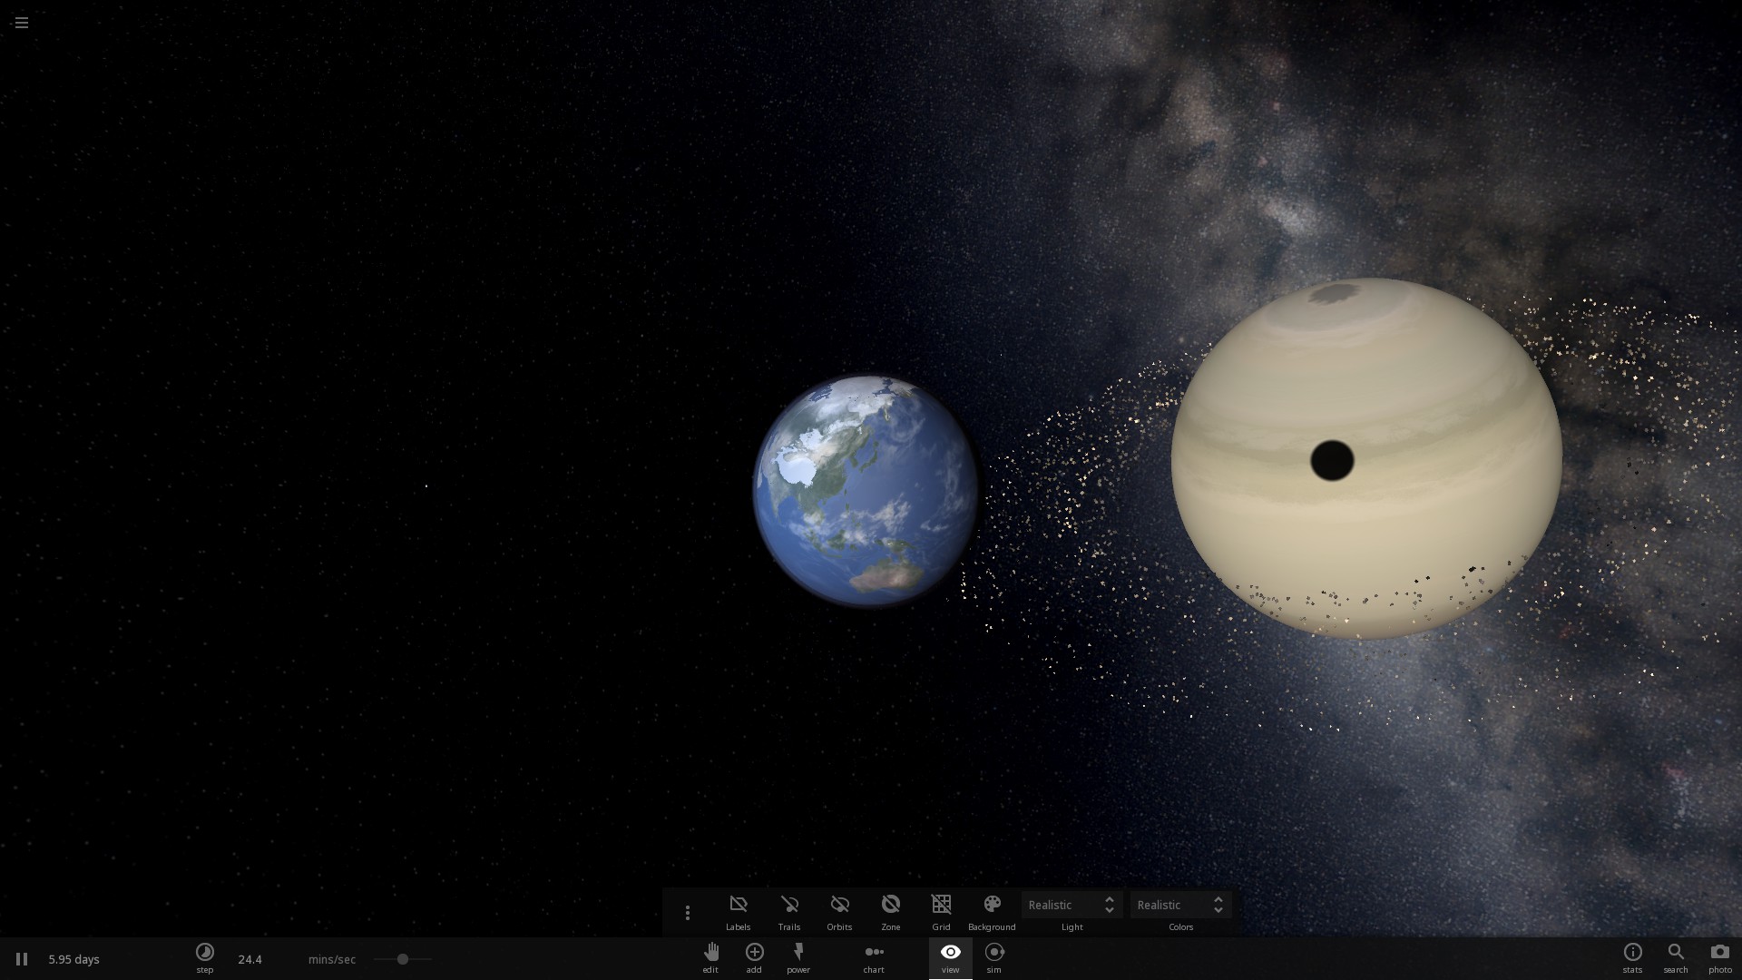Screen dimensions: 1742x980
Task: Pause the simulation
Action: 22,959
